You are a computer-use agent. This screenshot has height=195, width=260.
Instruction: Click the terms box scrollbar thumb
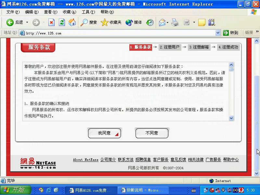pyautogui.click(x=231, y=69)
